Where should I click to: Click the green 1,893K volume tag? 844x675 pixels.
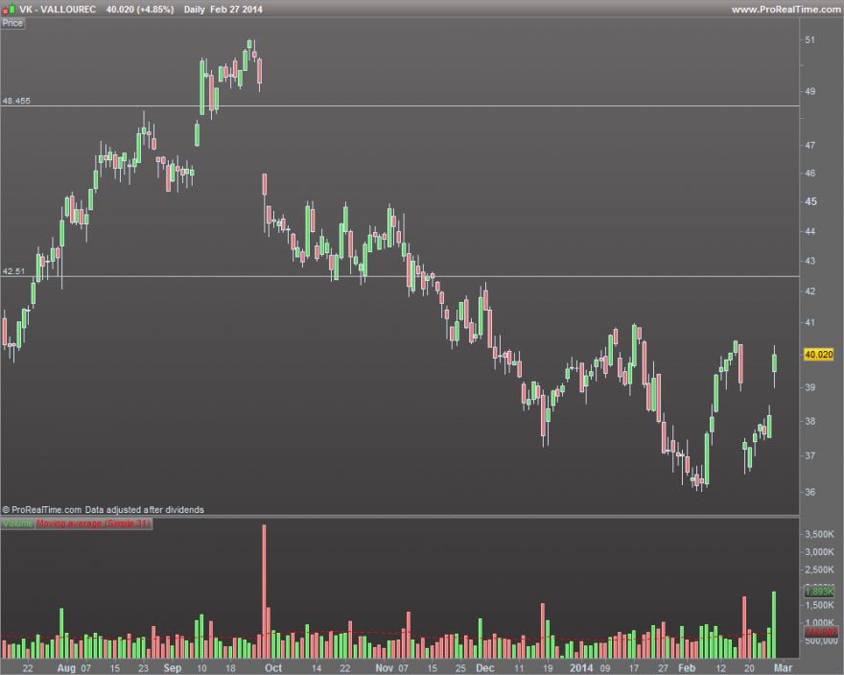(819, 591)
